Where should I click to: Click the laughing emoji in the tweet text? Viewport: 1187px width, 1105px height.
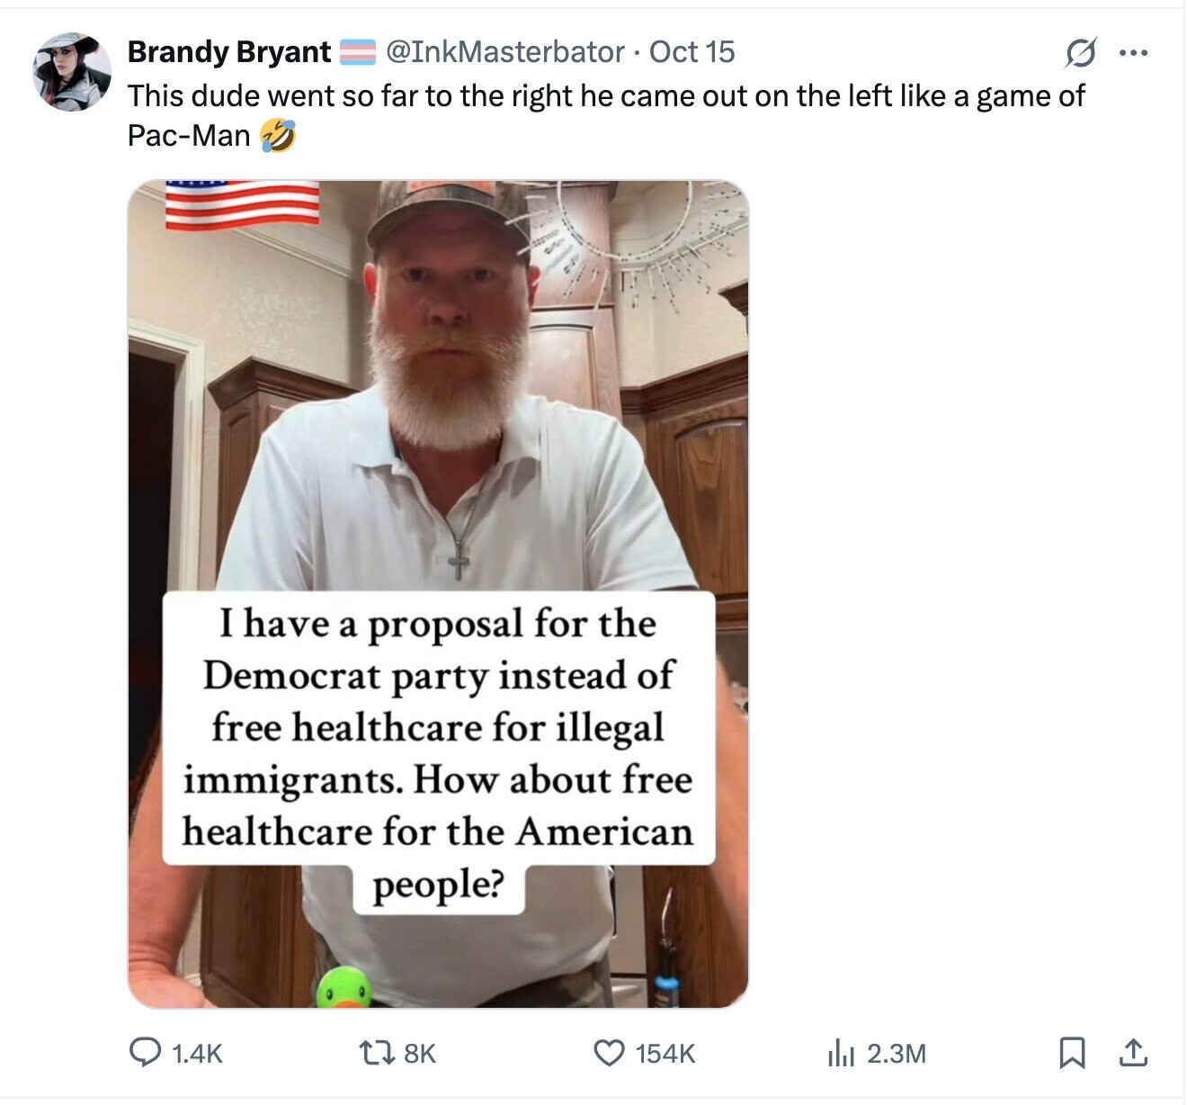tap(278, 136)
